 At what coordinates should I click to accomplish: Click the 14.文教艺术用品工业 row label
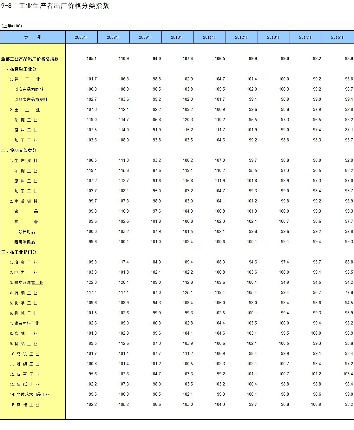click(x=29, y=394)
